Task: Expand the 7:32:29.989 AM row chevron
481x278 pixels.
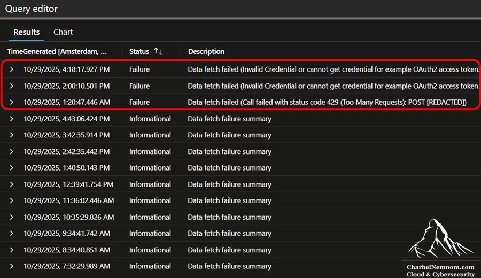Action: click(x=12, y=266)
